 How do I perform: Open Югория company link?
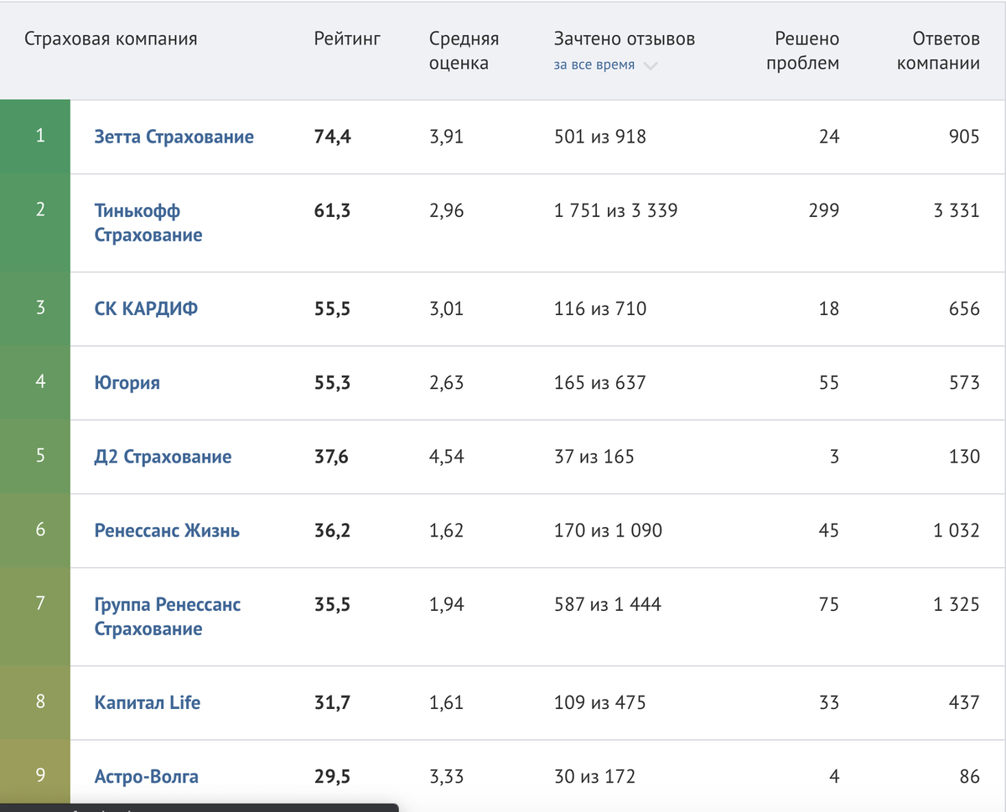(127, 383)
